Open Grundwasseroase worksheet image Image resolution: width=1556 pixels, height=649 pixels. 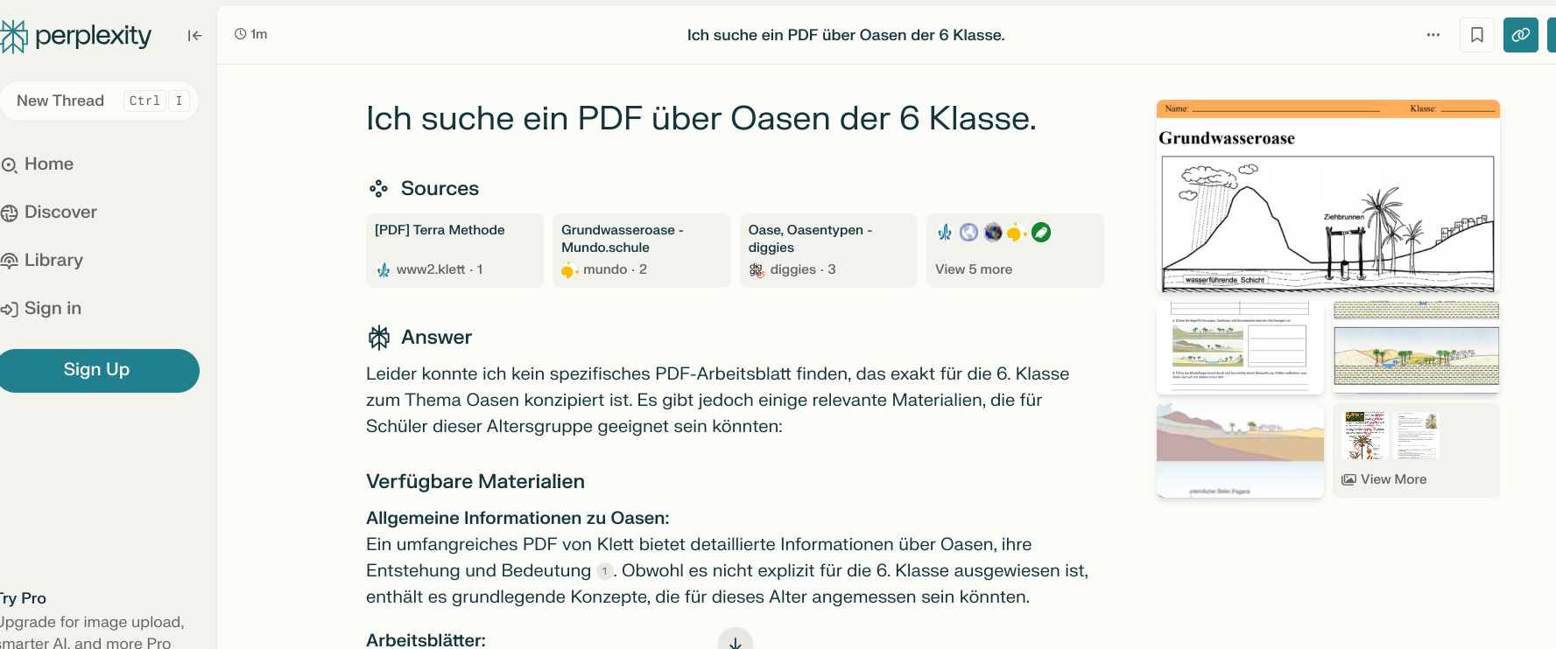coord(1327,197)
